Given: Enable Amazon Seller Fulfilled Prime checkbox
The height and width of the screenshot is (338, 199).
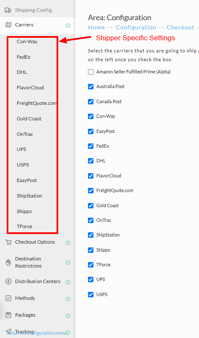Looking at the screenshot, I should tap(90, 72).
